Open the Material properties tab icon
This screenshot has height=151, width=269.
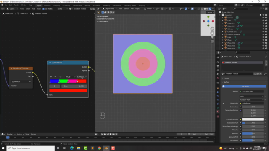(x=218, y=112)
